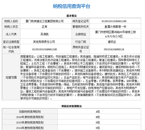Click the 基本情况 section heading

click(71, 16)
